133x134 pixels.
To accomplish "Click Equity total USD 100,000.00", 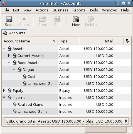I will pos(98,90).
